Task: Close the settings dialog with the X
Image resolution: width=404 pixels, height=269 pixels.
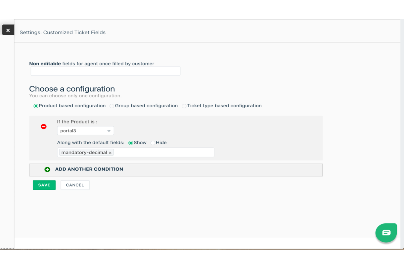Action: click(x=8, y=30)
